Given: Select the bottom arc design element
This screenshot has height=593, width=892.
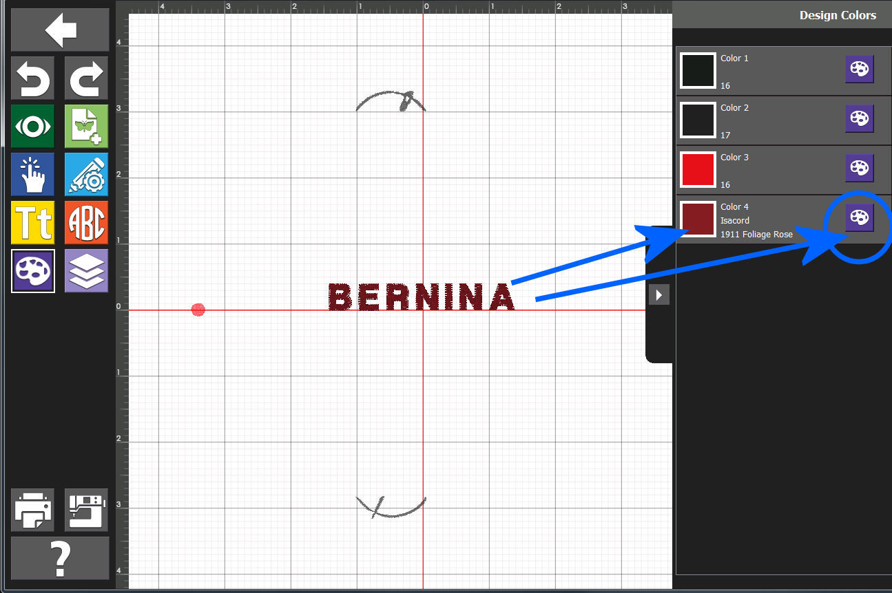Looking at the screenshot, I should coord(391,506).
